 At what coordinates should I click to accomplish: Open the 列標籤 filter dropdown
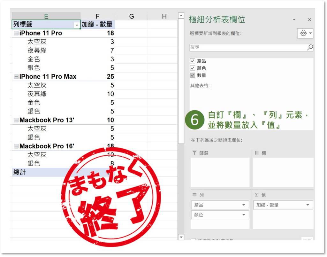(77, 25)
